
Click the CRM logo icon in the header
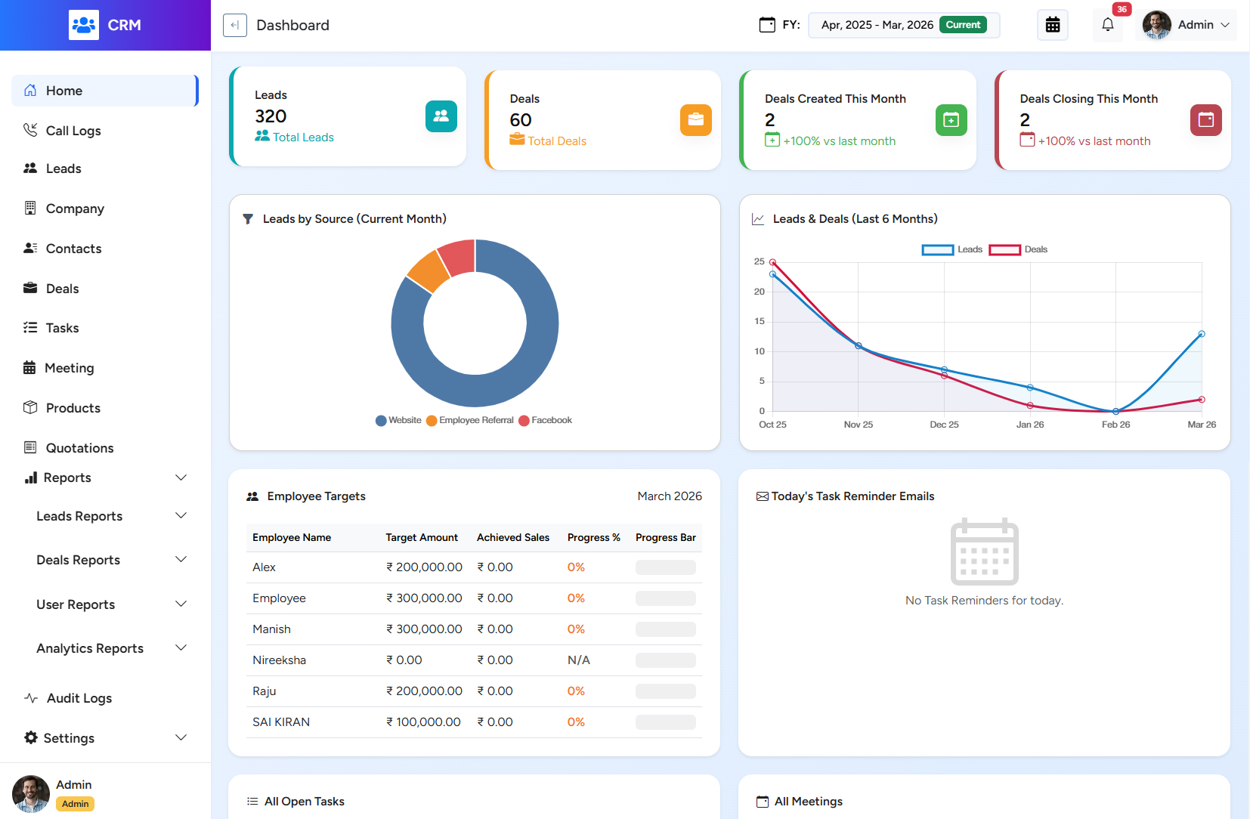click(83, 24)
